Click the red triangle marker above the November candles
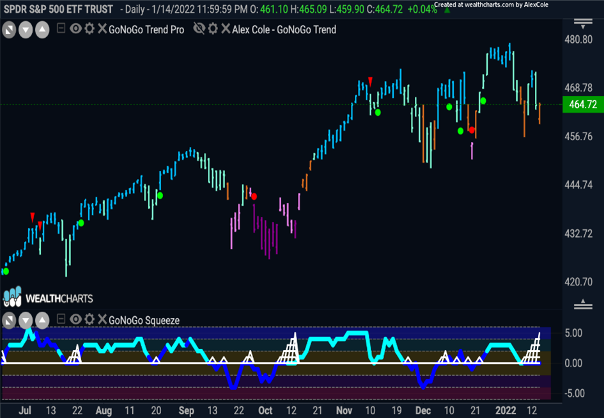This screenshot has width=604, height=418. [x=370, y=81]
